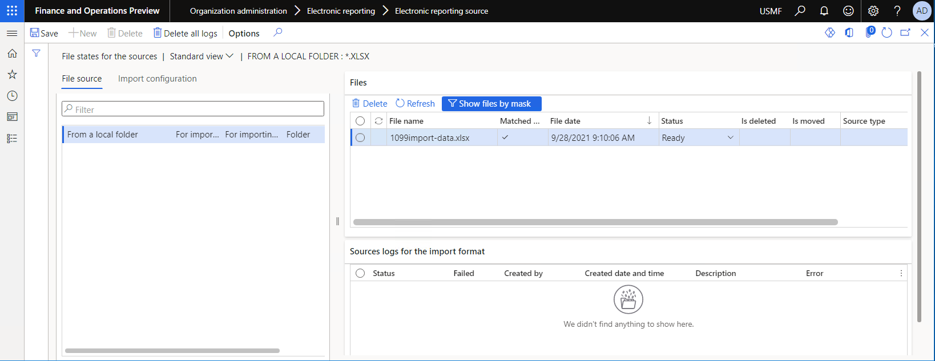935x361 pixels.
Task: Click the File name column header
Action: click(x=406, y=121)
